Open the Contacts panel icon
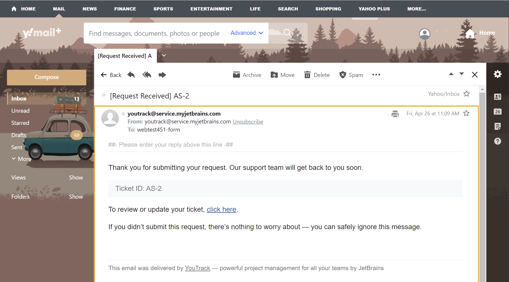The width and height of the screenshot is (509, 282). [497, 97]
